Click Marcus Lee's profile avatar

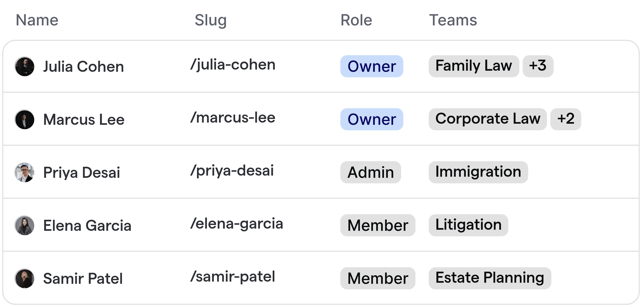(25, 119)
